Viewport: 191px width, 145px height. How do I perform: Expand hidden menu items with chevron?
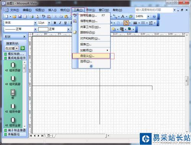(91, 66)
